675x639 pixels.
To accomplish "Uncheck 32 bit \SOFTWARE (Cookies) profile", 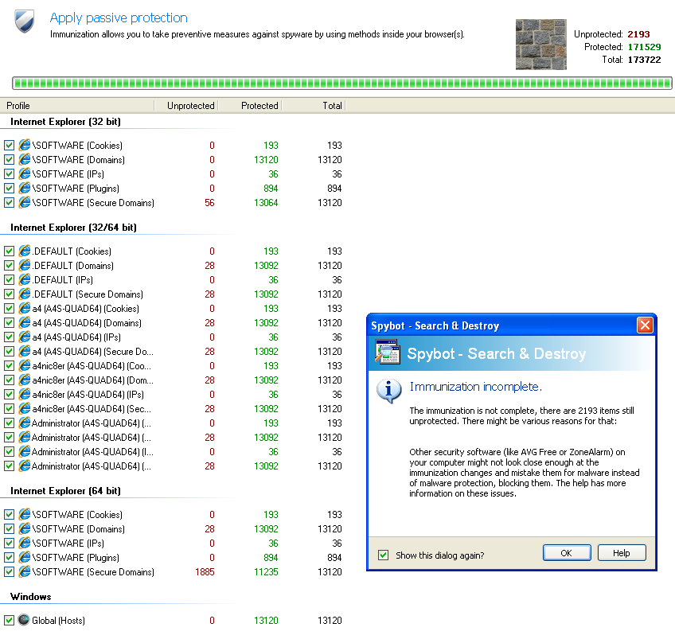I will (x=9, y=146).
